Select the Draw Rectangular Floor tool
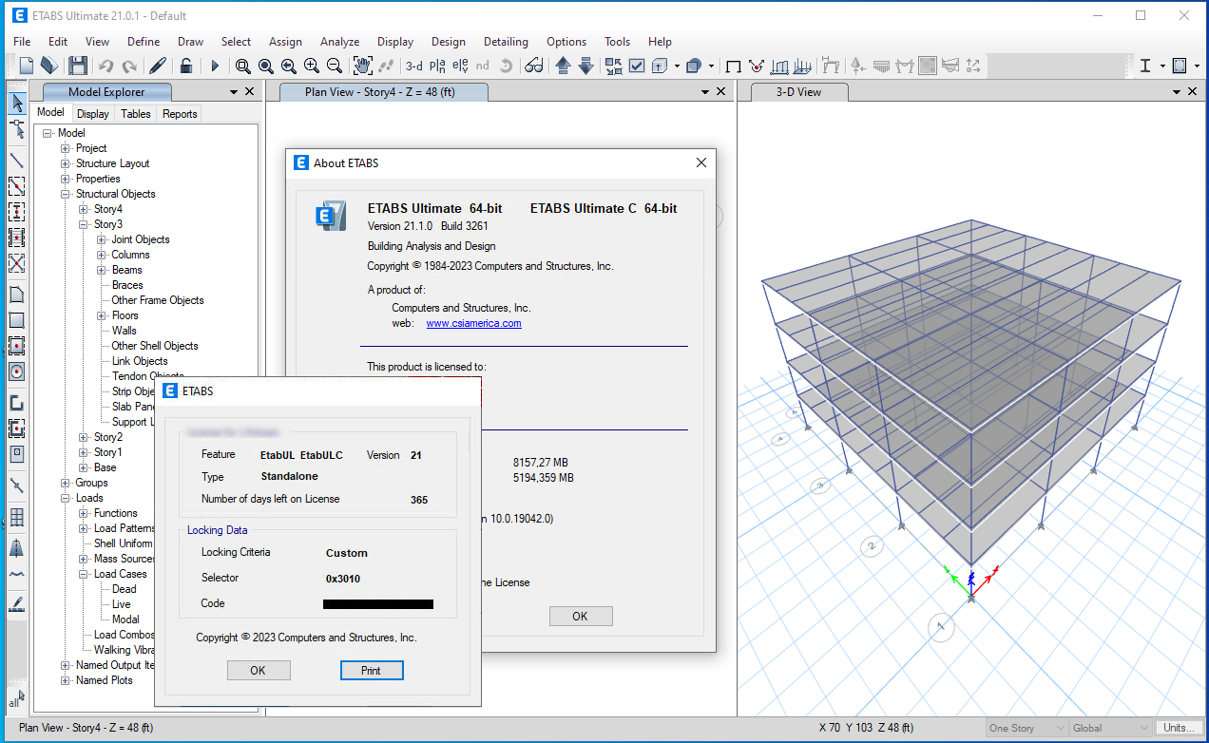This screenshot has height=743, width=1209. click(17, 320)
